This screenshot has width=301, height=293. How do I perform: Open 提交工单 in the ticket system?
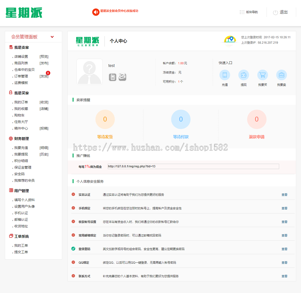[x=21, y=252]
